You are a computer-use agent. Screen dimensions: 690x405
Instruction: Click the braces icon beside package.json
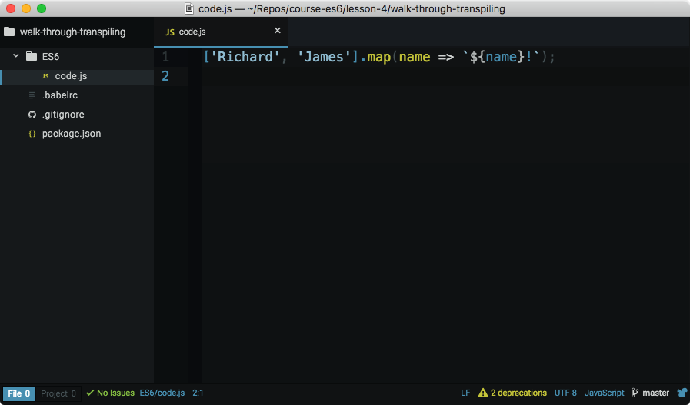pyautogui.click(x=32, y=134)
